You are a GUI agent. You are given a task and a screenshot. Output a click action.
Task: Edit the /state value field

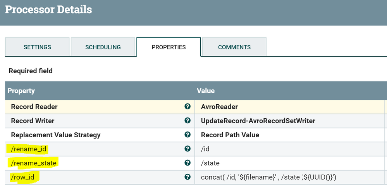click(210, 163)
